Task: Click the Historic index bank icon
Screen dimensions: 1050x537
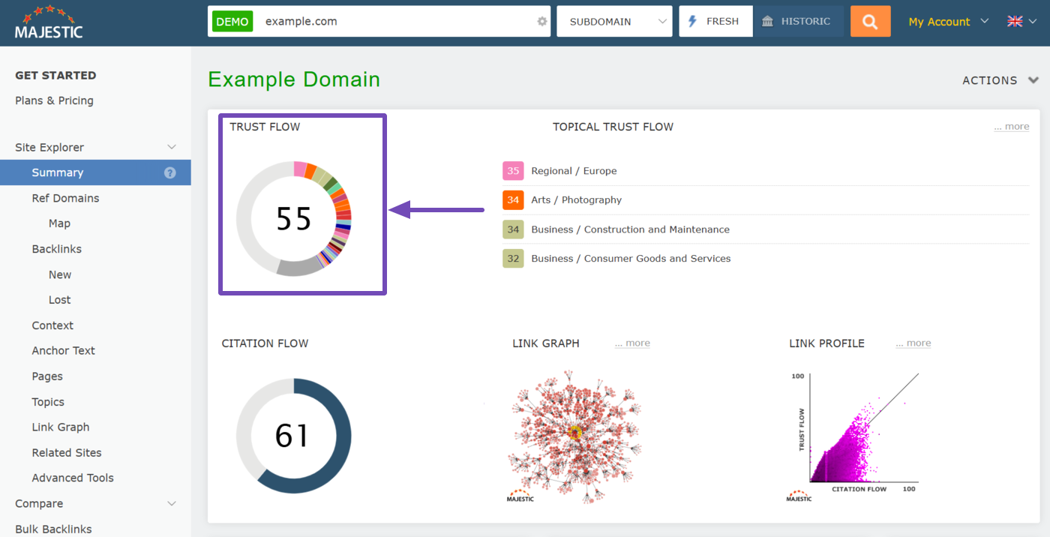Action: pos(767,22)
